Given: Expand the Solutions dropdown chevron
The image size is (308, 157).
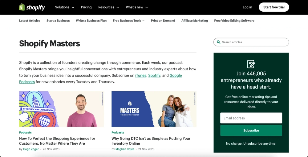Looking at the screenshot, I should click(73, 7).
